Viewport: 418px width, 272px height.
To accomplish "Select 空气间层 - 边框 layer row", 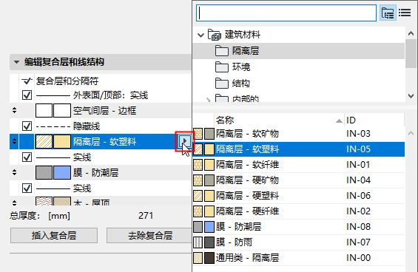I will pyautogui.click(x=101, y=111).
